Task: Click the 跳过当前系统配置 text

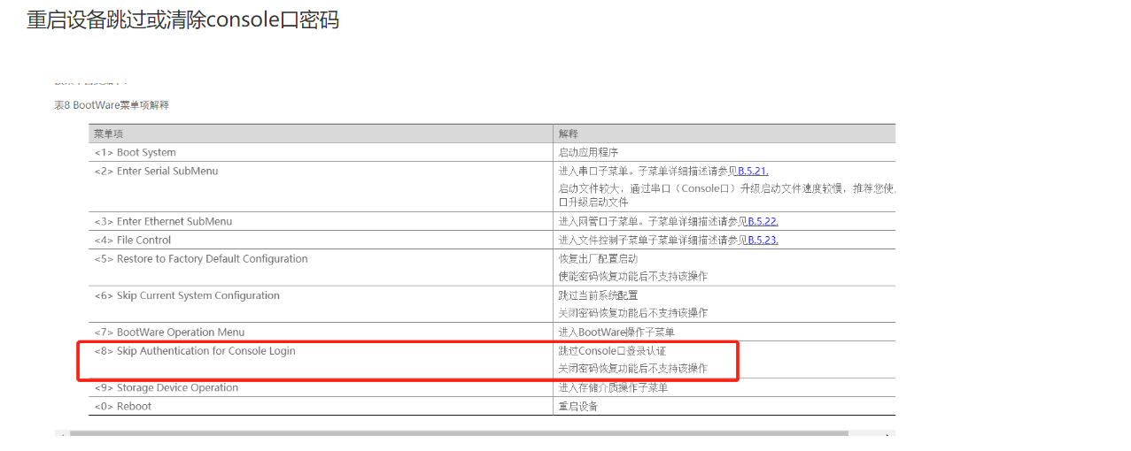Action: point(598,295)
